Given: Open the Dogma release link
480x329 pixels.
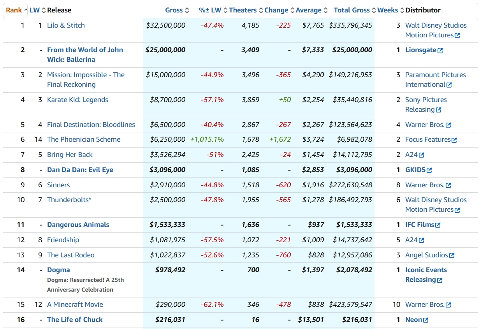Looking at the screenshot, I should [58, 270].
